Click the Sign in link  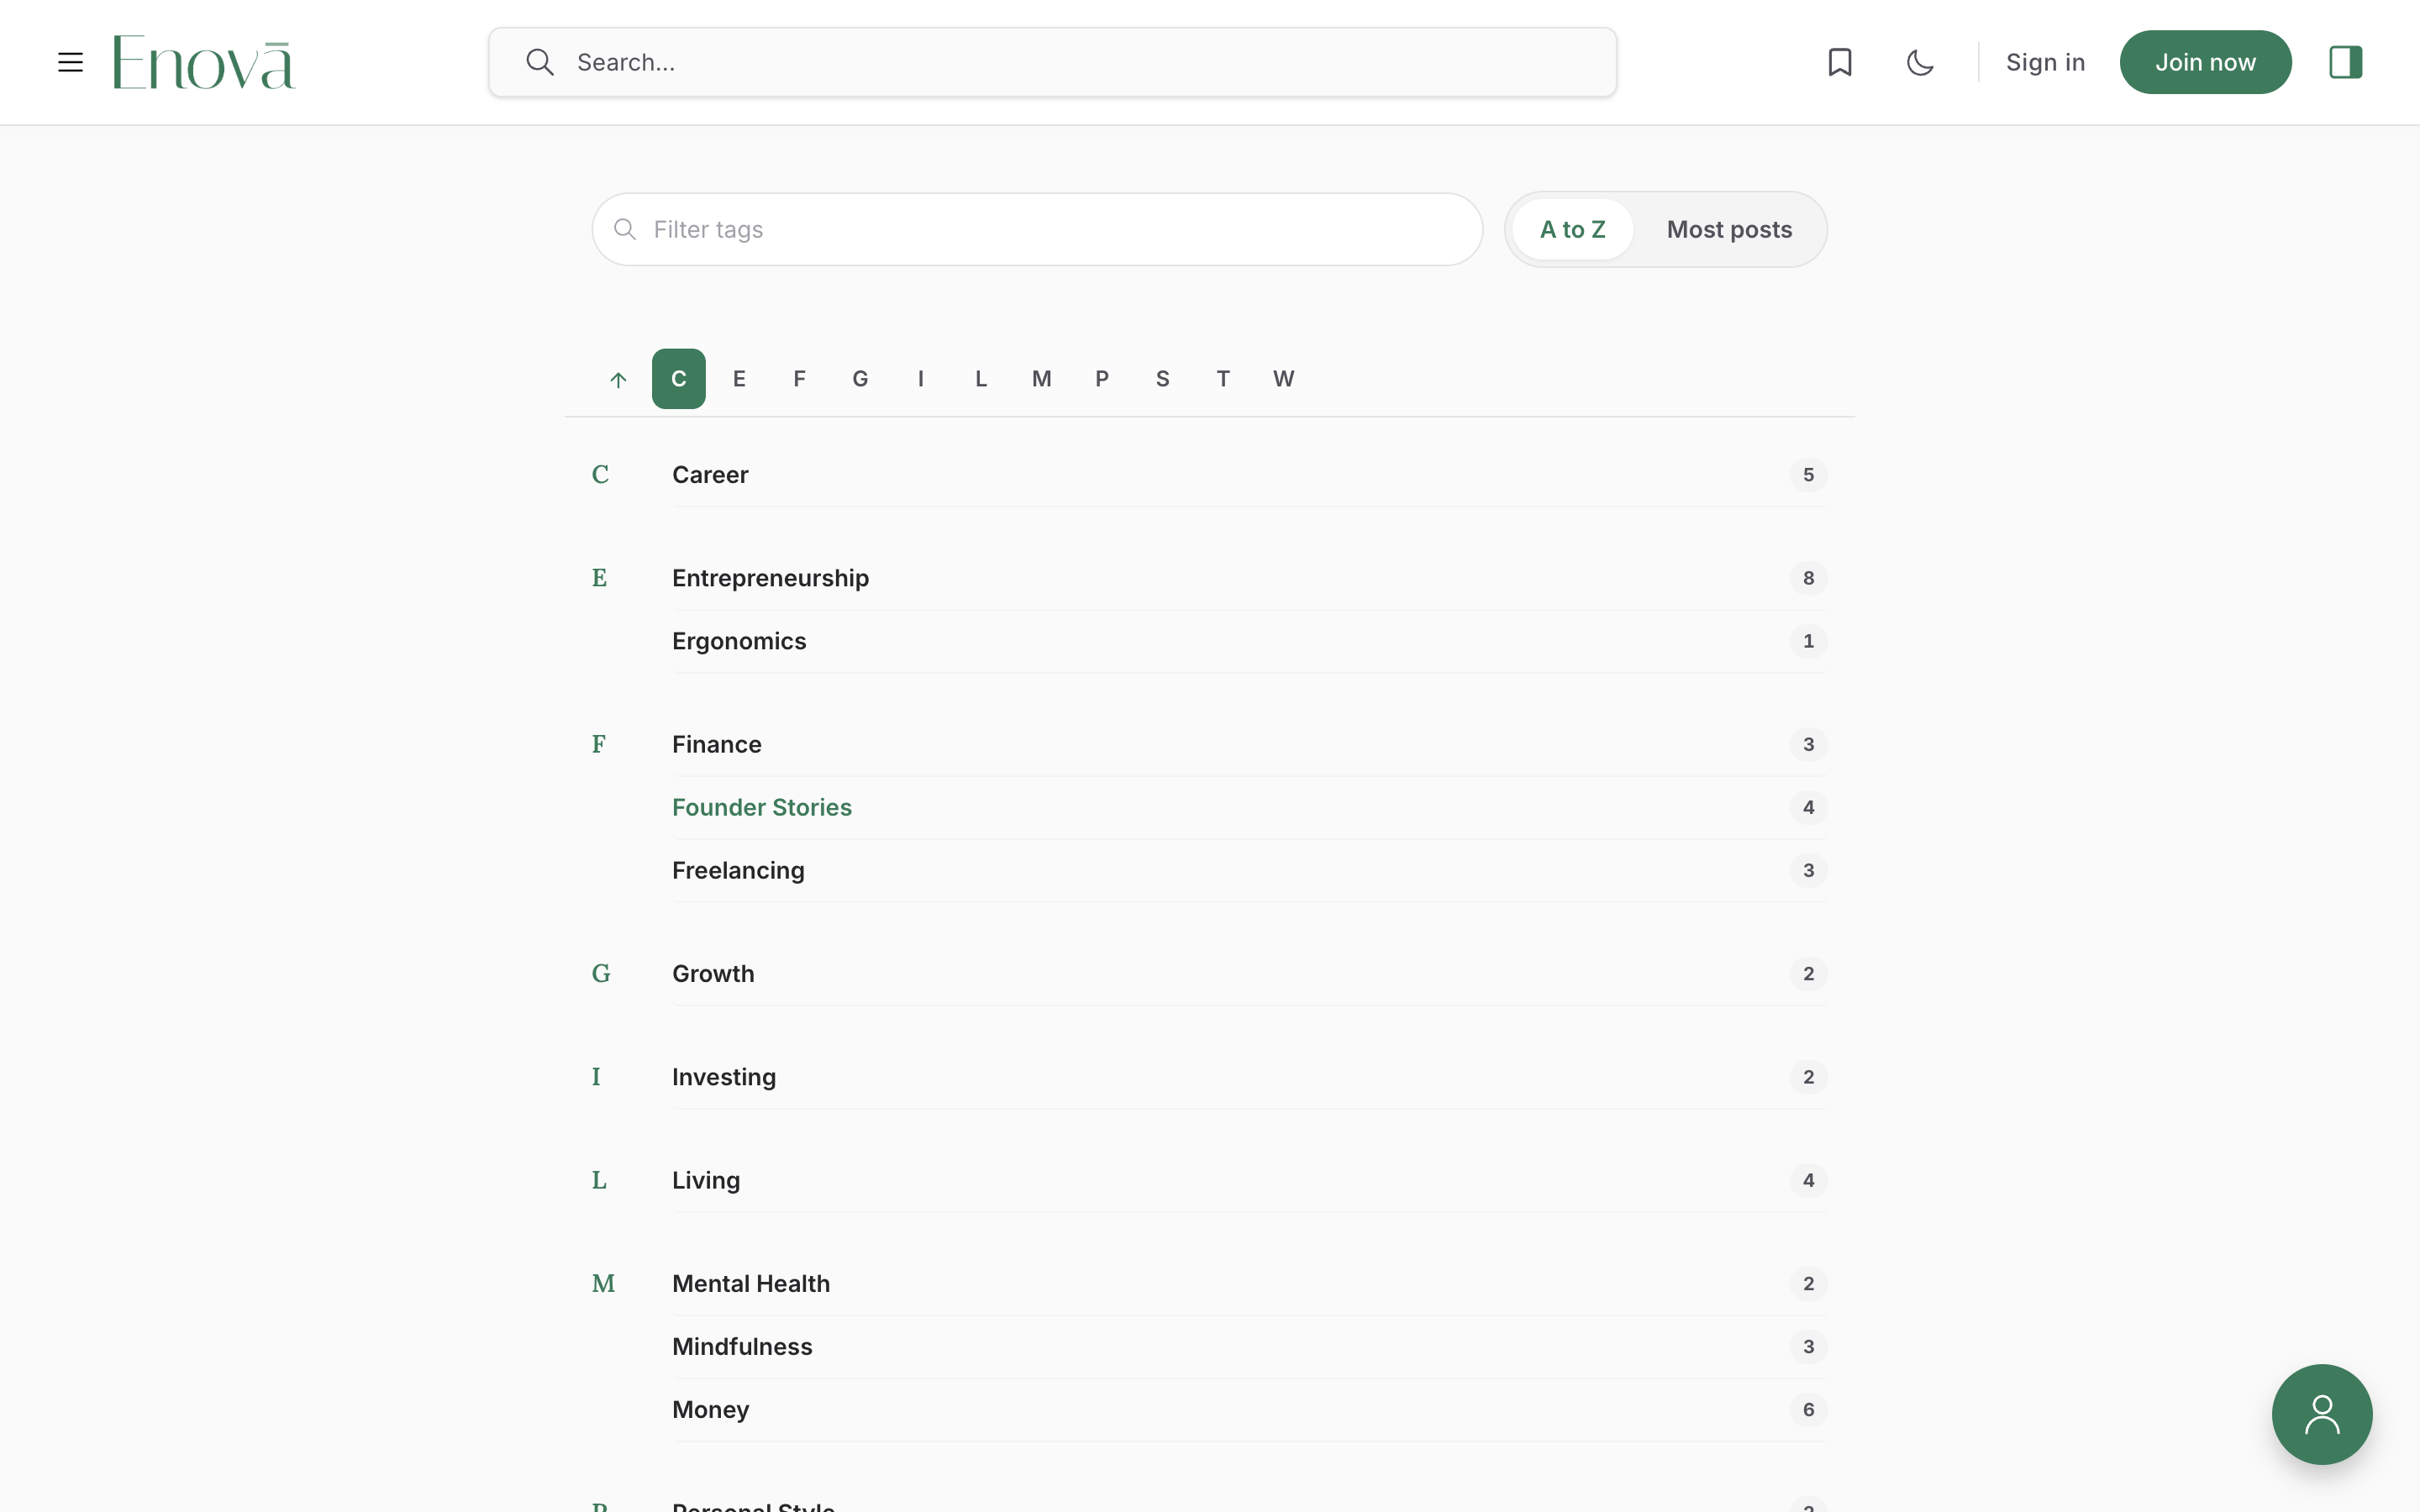2045,62
